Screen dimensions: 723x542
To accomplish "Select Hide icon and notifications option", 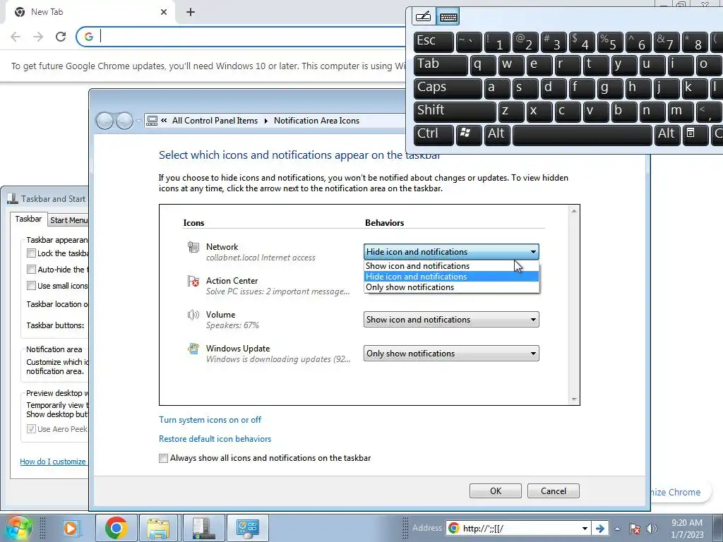I will point(451,277).
